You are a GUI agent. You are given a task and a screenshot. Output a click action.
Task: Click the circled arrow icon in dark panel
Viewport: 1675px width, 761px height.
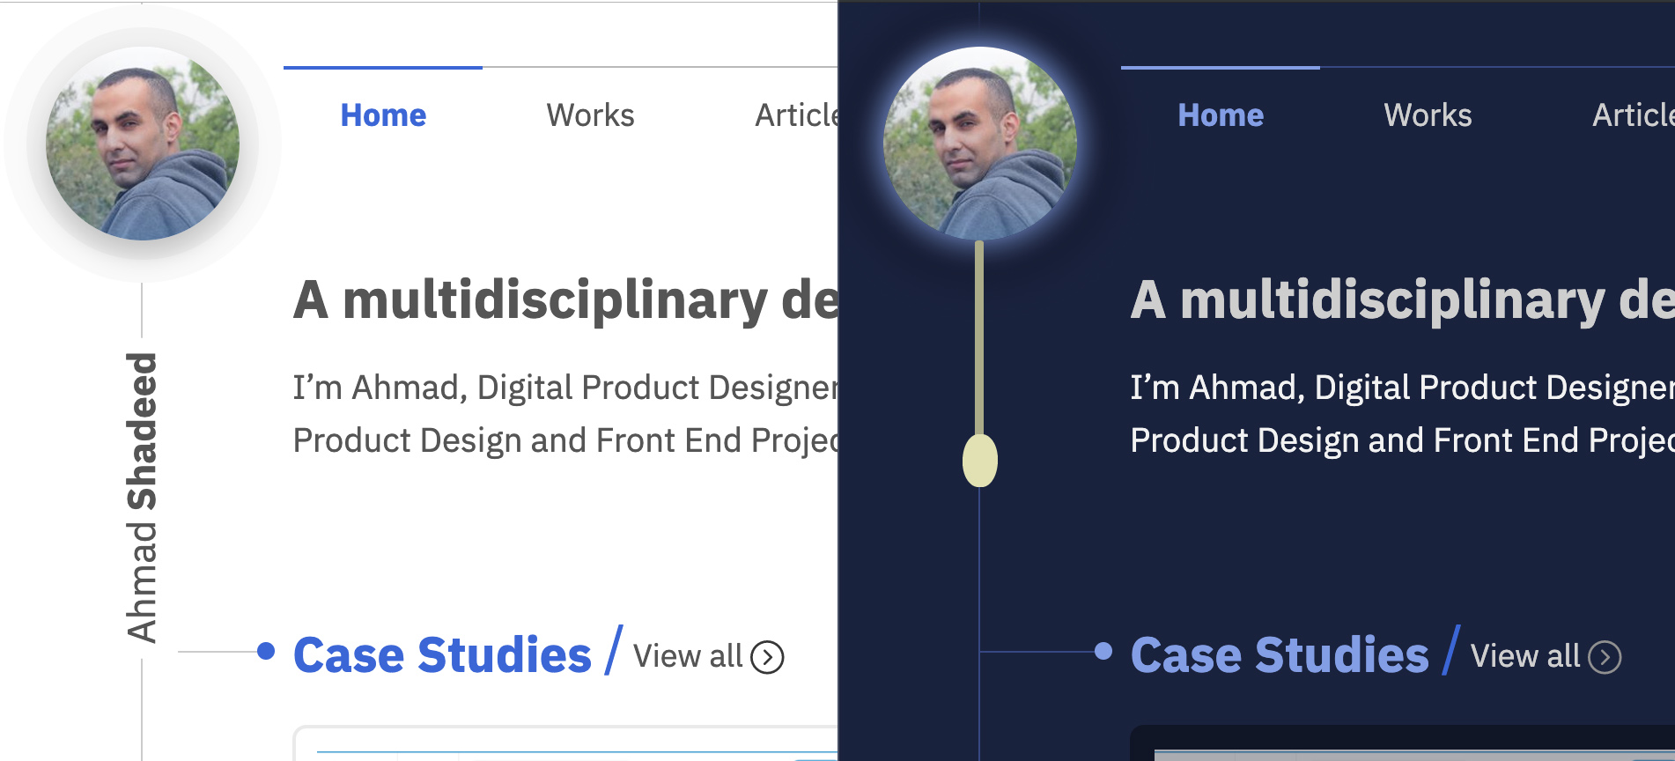coord(1605,657)
